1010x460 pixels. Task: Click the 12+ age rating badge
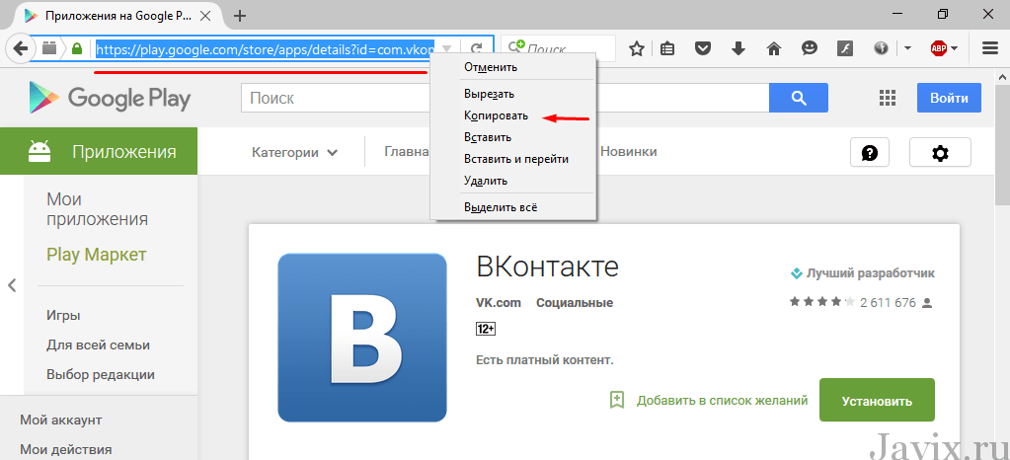click(x=485, y=330)
